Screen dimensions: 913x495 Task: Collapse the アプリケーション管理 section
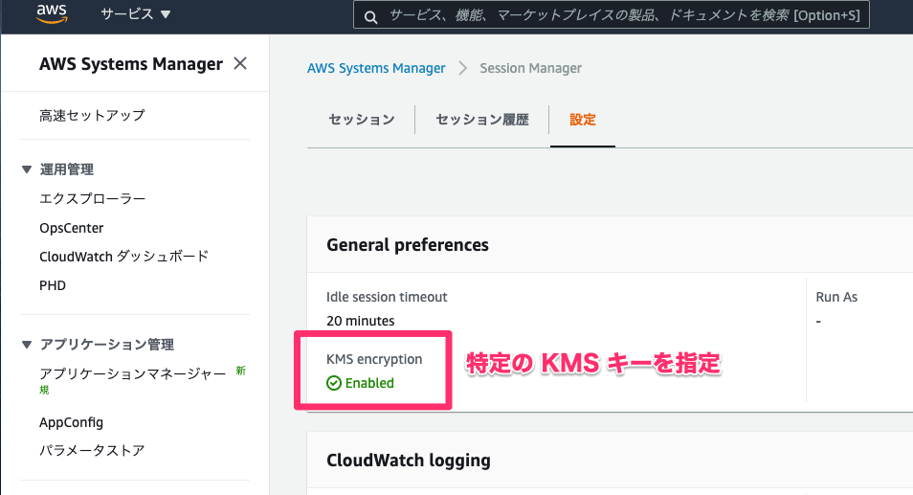(27, 345)
